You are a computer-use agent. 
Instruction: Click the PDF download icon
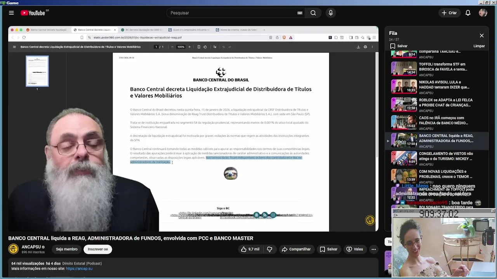click(358, 47)
